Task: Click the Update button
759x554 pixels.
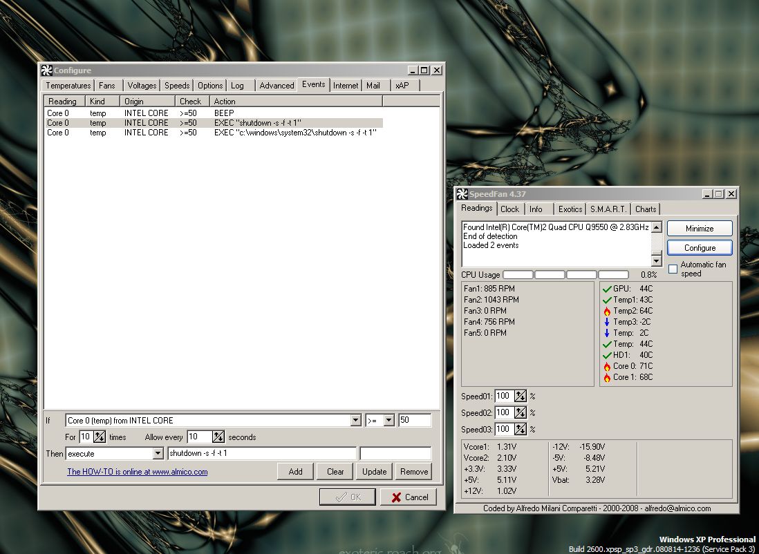Action: (374, 472)
